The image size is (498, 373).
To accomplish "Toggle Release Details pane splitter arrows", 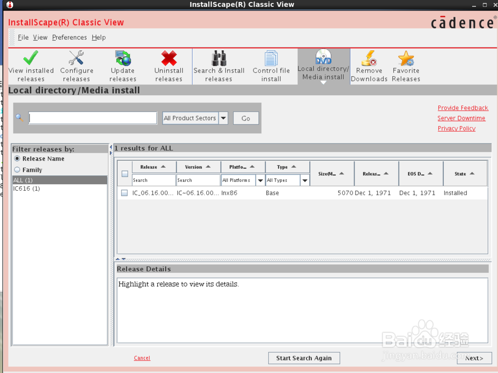I will pos(121,259).
